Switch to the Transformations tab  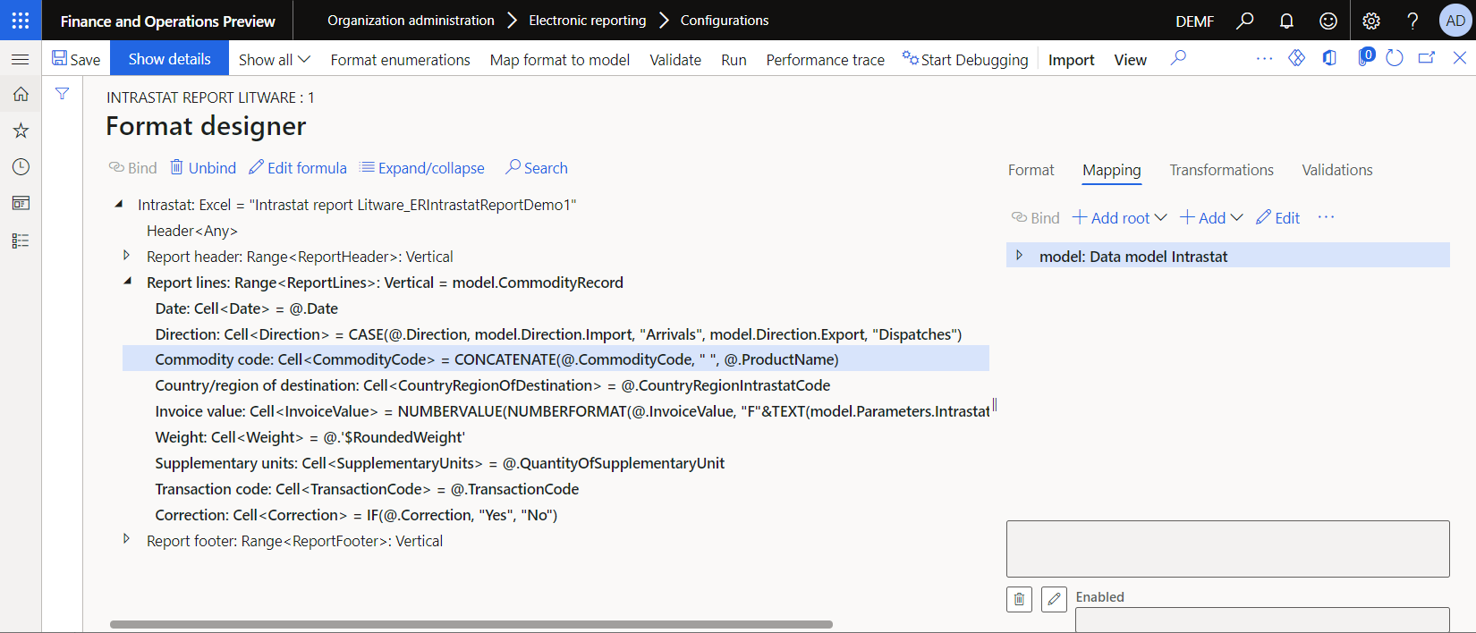tap(1221, 170)
